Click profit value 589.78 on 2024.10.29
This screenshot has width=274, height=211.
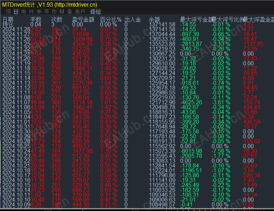tap(81, 137)
